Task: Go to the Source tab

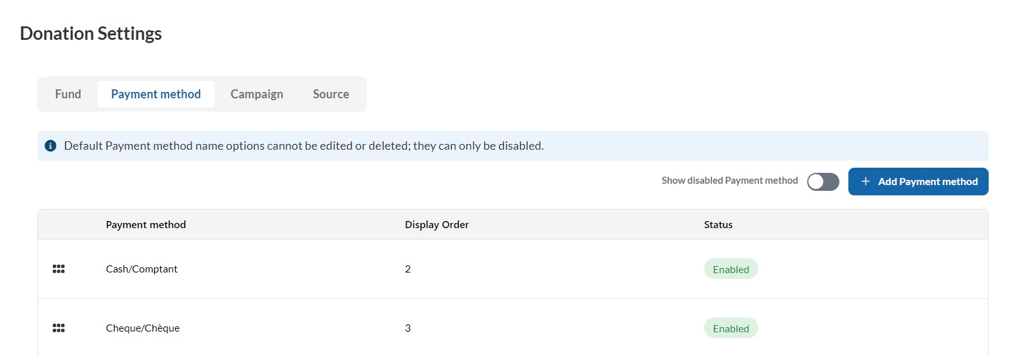Action: [x=331, y=94]
